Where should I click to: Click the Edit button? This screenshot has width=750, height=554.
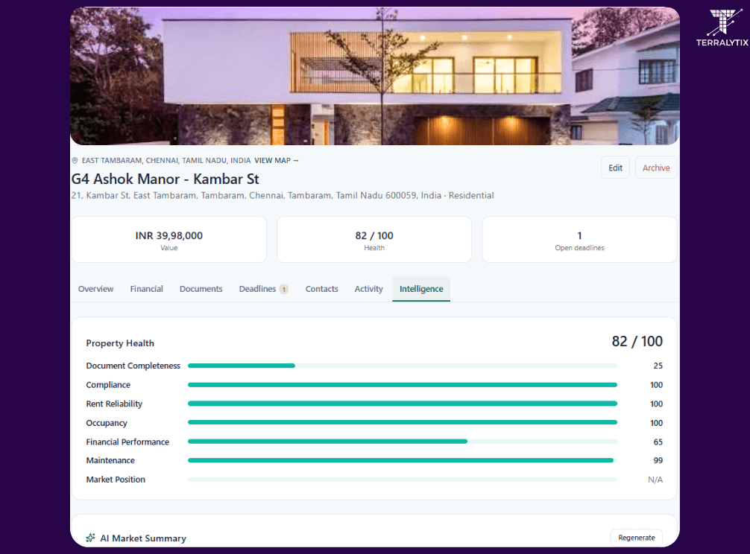pos(615,168)
